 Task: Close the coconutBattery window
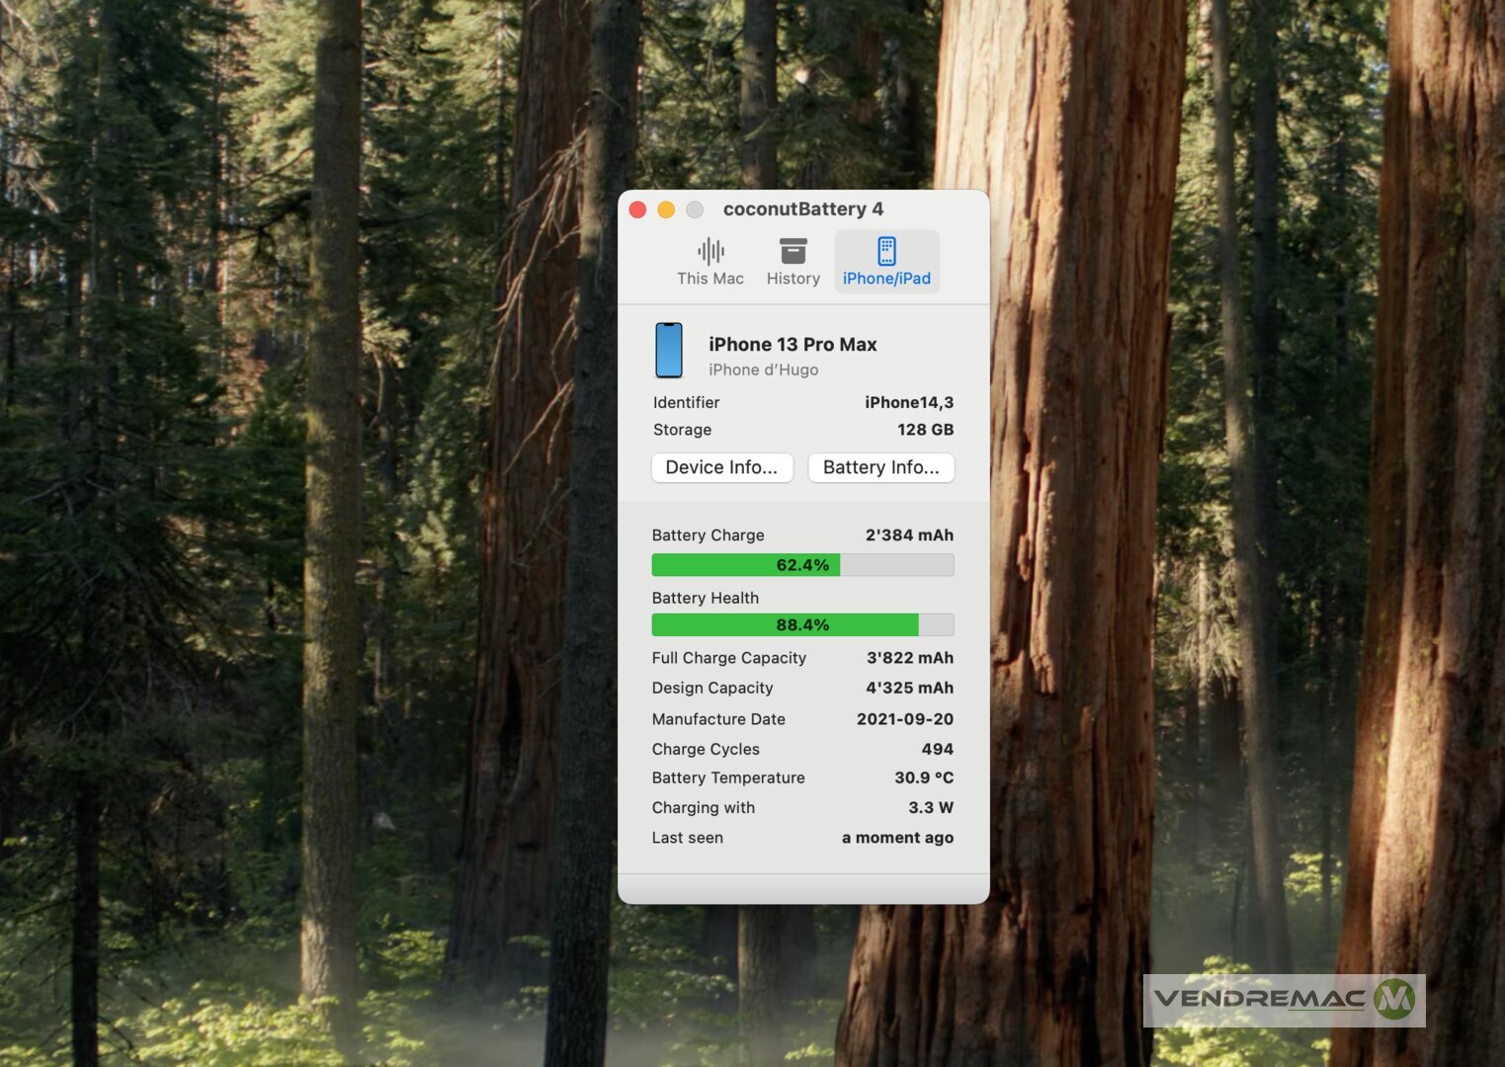pyautogui.click(x=637, y=209)
